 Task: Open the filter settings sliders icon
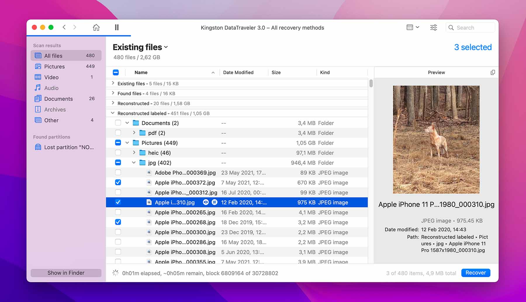tap(434, 27)
